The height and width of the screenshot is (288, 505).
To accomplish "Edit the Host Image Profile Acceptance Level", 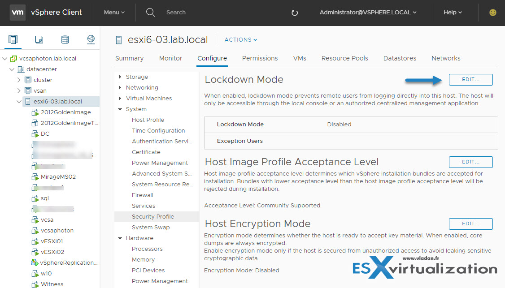I will pos(470,162).
